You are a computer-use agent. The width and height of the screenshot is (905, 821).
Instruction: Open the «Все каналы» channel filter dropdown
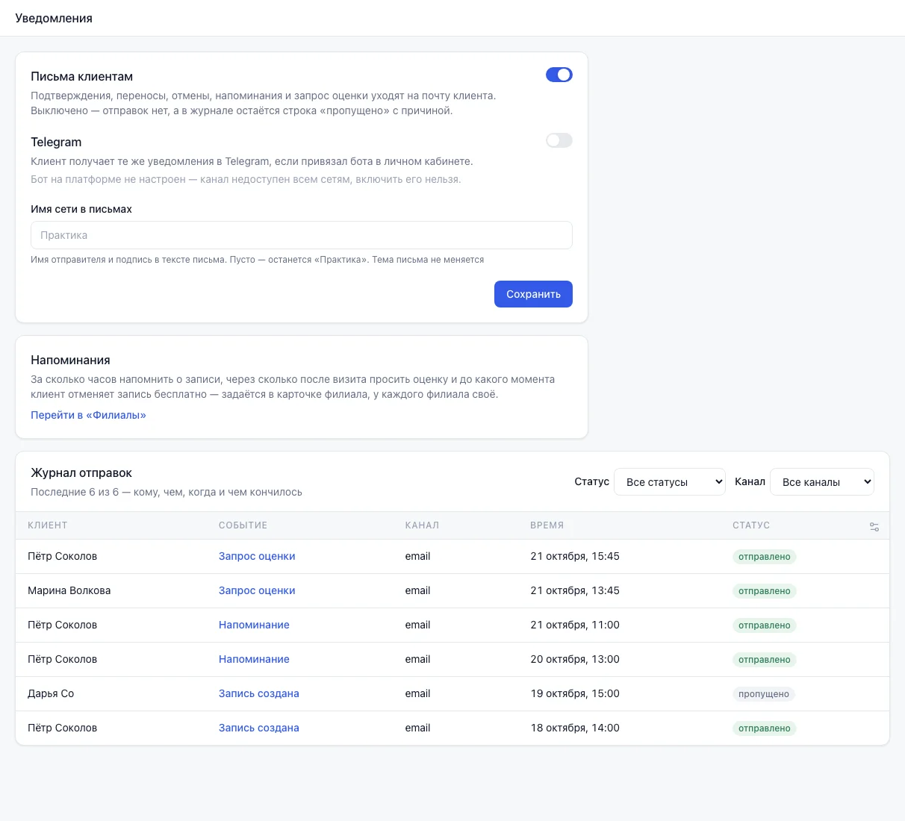click(822, 482)
